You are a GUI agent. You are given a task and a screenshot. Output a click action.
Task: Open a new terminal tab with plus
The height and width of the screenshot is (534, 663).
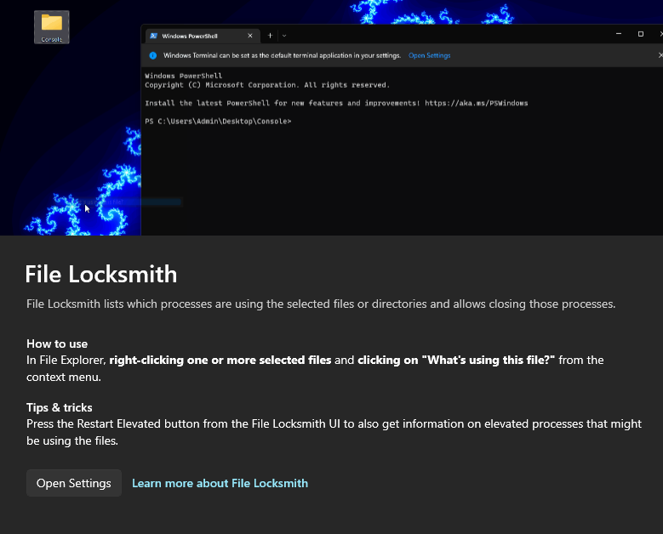click(x=270, y=36)
